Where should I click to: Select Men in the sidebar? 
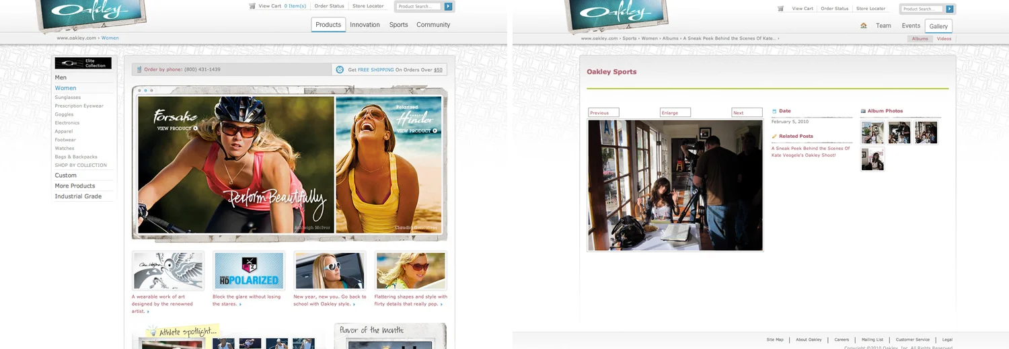point(61,78)
